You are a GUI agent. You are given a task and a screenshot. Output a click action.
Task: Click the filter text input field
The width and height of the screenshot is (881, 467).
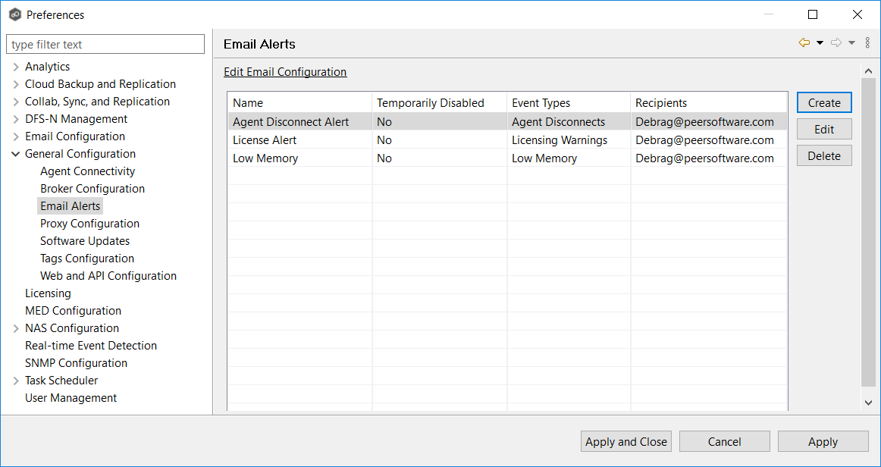[x=105, y=45]
